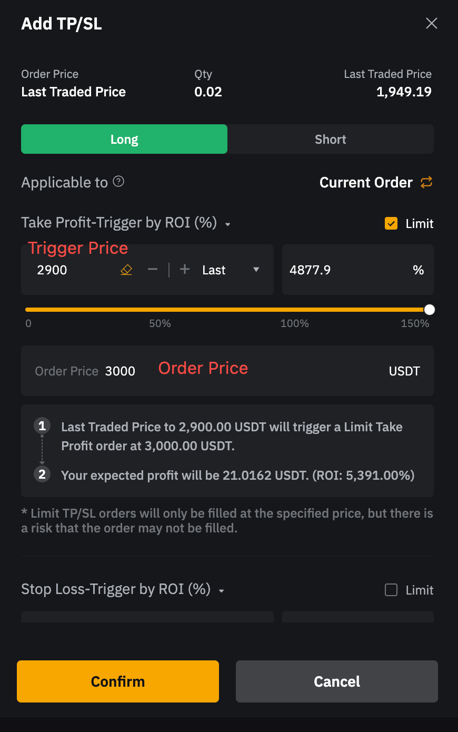Clear trigger price with eraser icon
The width and height of the screenshot is (458, 732).
click(x=126, y=270)
